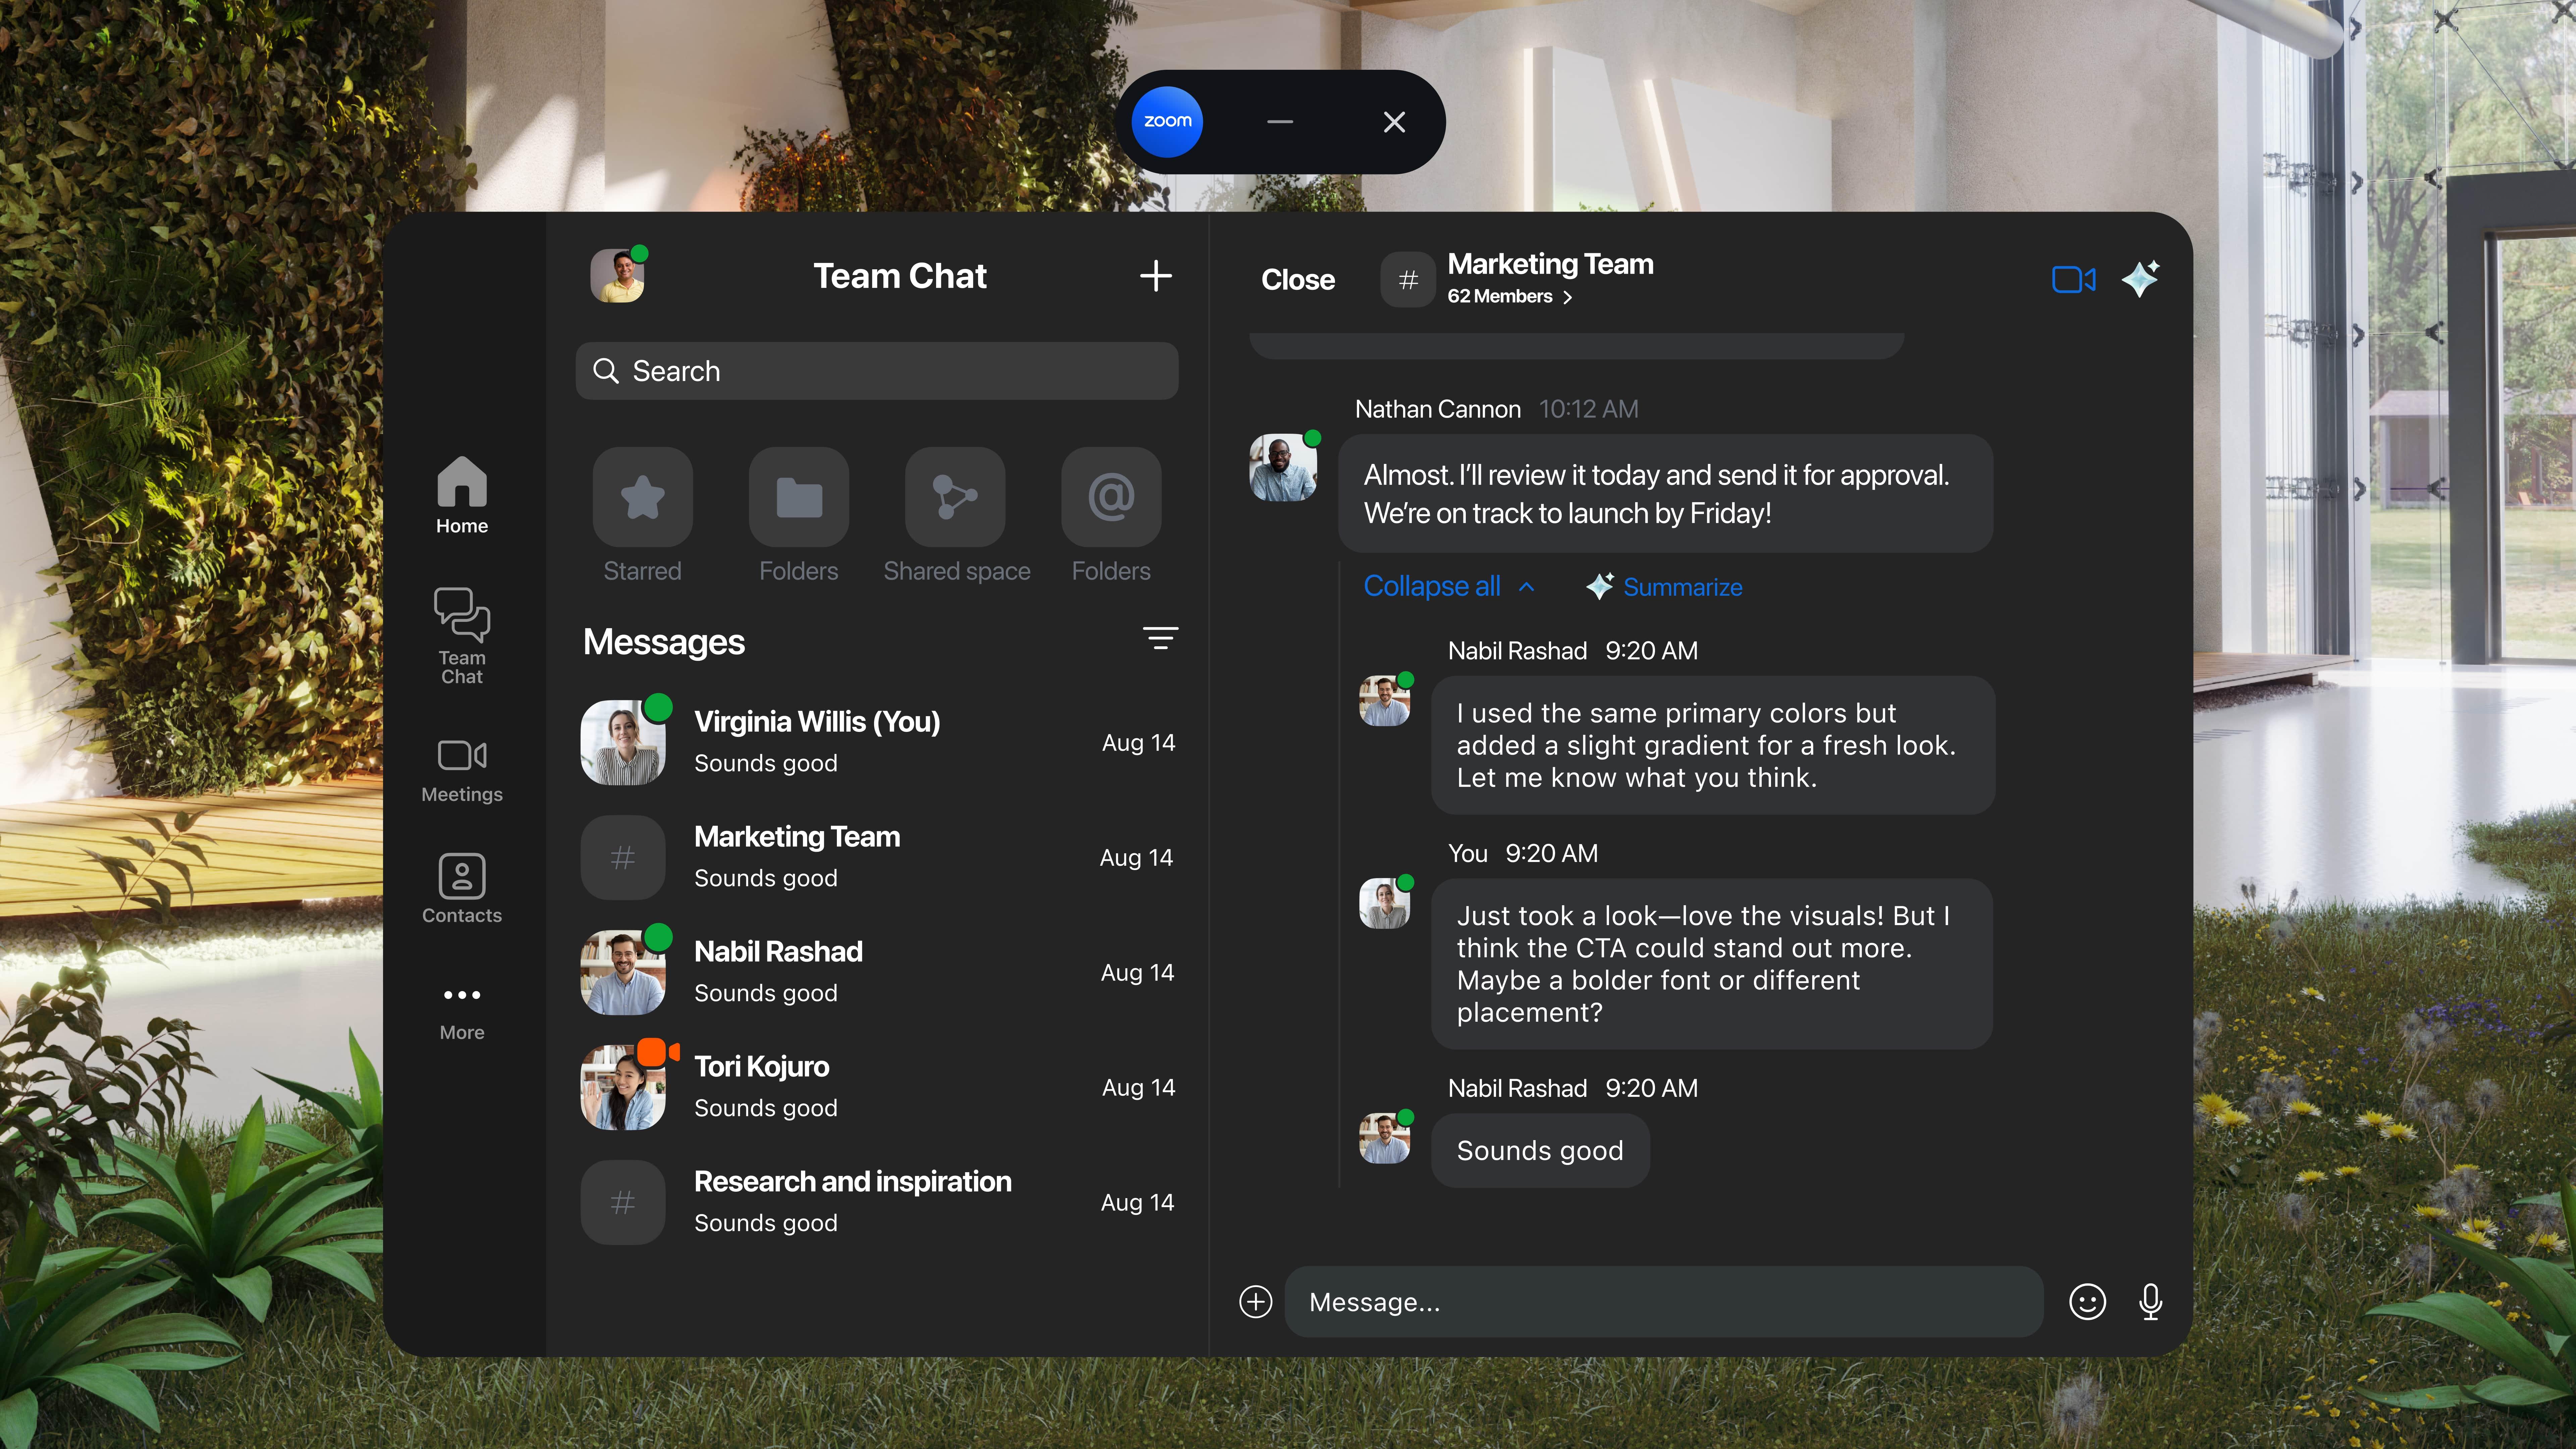Image resolution: width=2576 pixels, height=1449 pixels.
Task: Open the AI Companion sparkle icon
Action: 2140,279
